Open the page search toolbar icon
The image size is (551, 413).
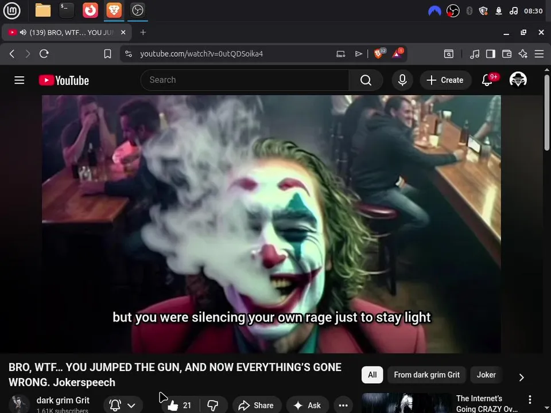[x=449, y=54]
